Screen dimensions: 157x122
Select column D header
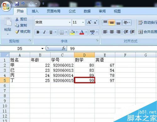(84, 55)
